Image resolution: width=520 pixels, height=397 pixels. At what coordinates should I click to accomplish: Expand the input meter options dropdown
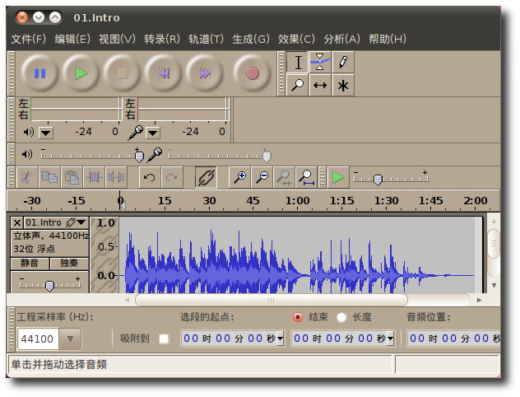pyautogui.click(x=153, y=133)
